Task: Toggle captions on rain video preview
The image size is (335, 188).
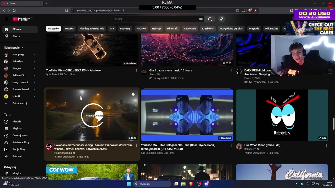Action: 133,103
